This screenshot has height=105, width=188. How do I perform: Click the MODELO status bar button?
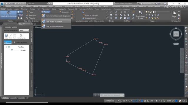[108, 101]
